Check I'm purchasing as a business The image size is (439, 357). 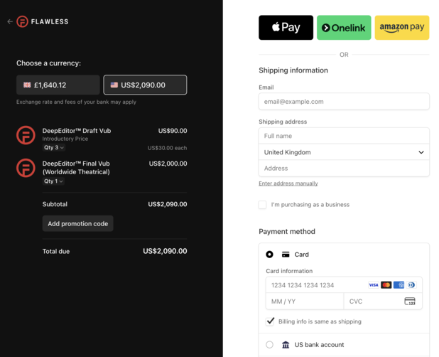[262, 205]
